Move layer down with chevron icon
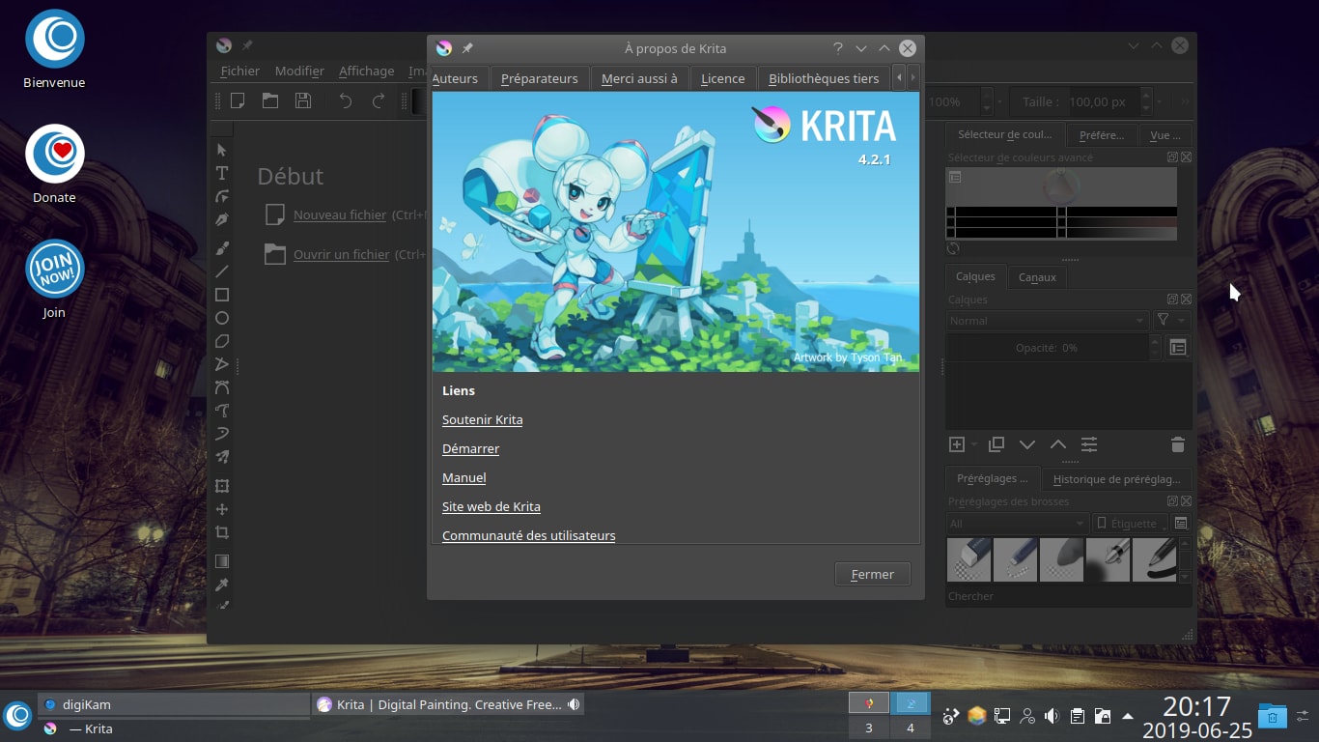Screen dimensions: 1319x742 click(x=1027, y=444)
